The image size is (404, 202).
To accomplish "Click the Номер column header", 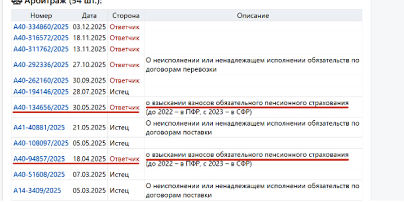I will point(41,16).
